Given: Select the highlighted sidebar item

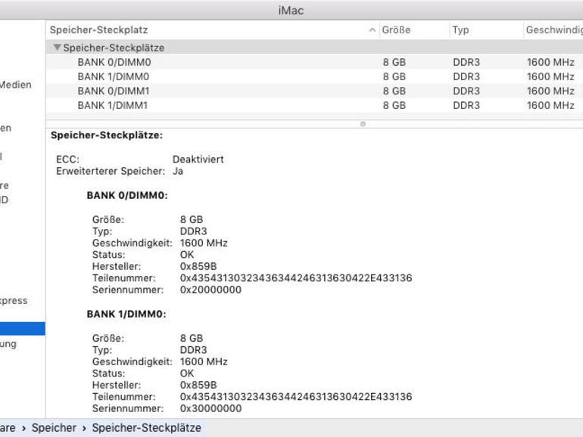Looking at the screenshot, I should click(x=22, y=329).
